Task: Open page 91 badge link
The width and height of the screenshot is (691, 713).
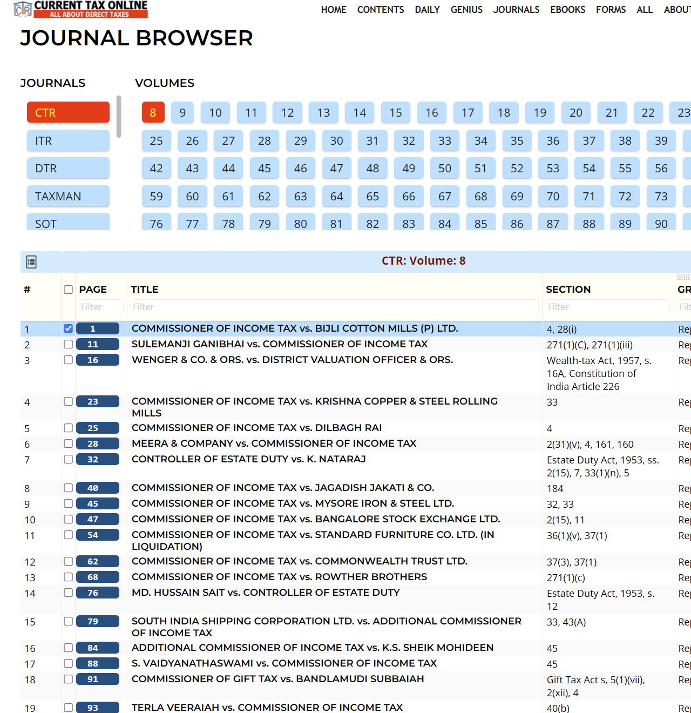Action: 98,679
